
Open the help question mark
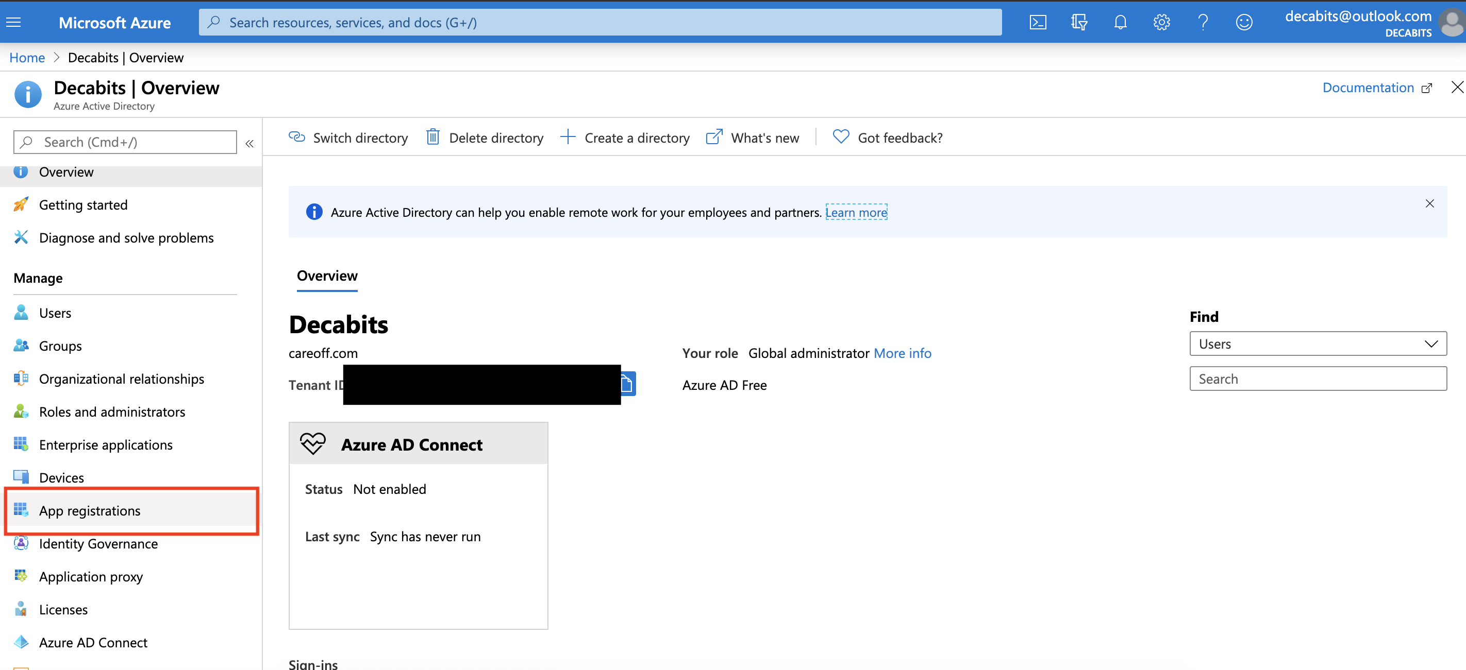pos(1203,22)
